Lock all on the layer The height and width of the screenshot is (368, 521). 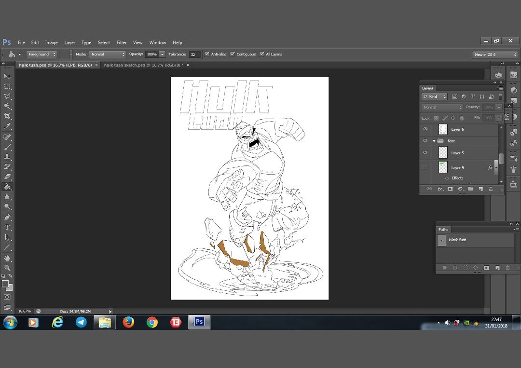462,118
